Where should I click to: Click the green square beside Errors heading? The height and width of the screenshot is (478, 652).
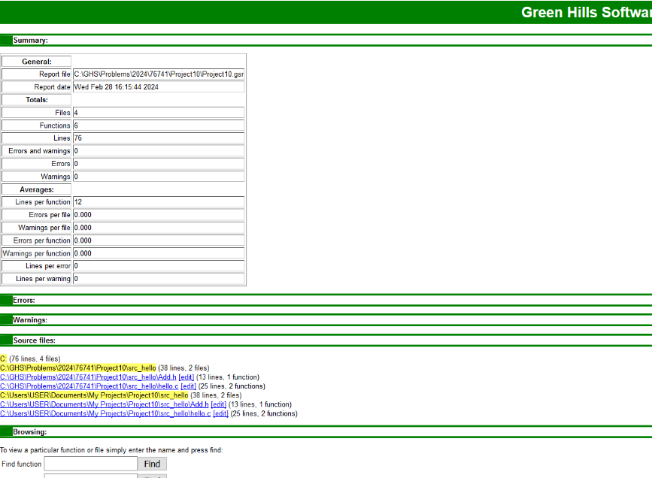[x=6, y=300]
